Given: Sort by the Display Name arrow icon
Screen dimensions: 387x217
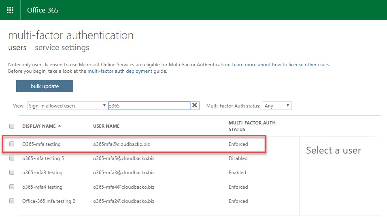Looking at the screenshot, I should click(60, 126).
